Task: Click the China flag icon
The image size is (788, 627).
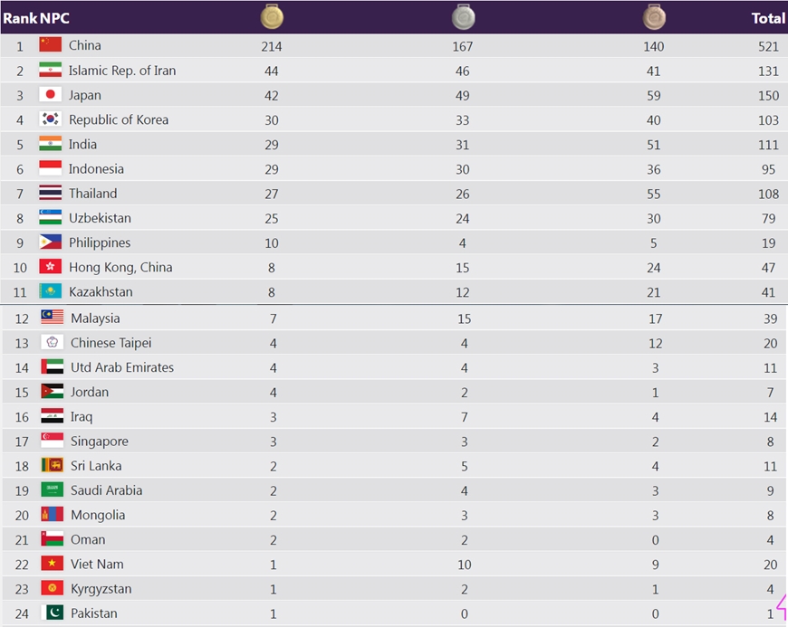Action: point(51,45)
